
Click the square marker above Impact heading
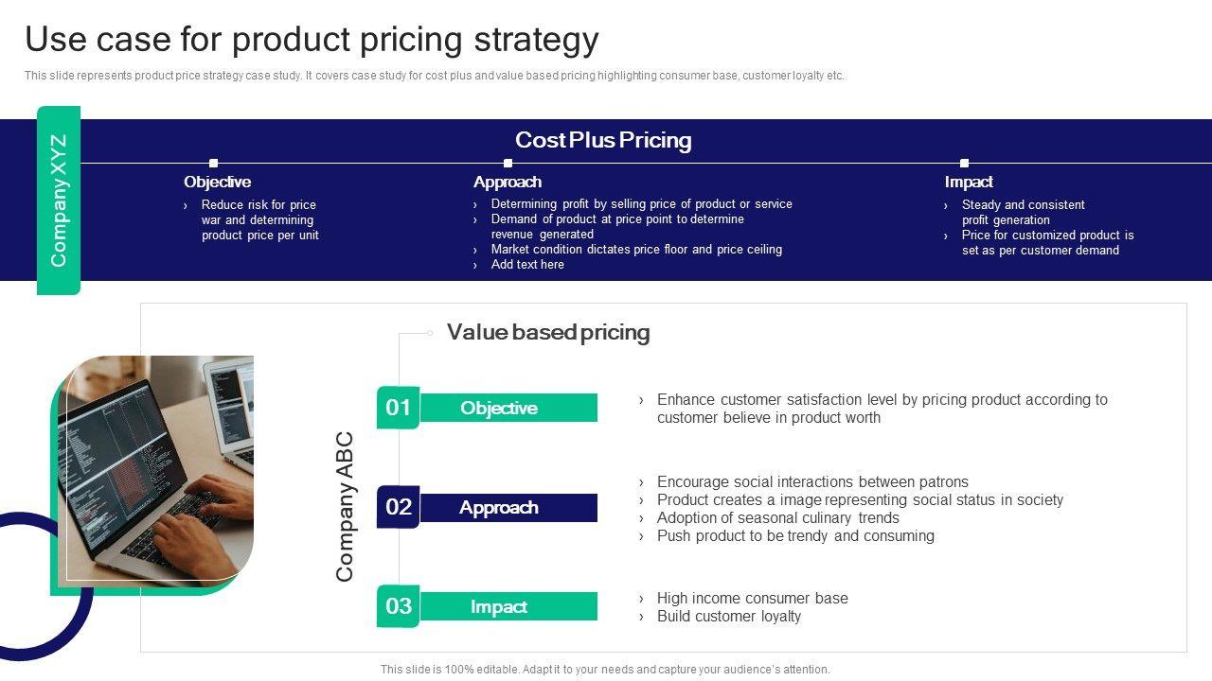click(x=964, y=163)
